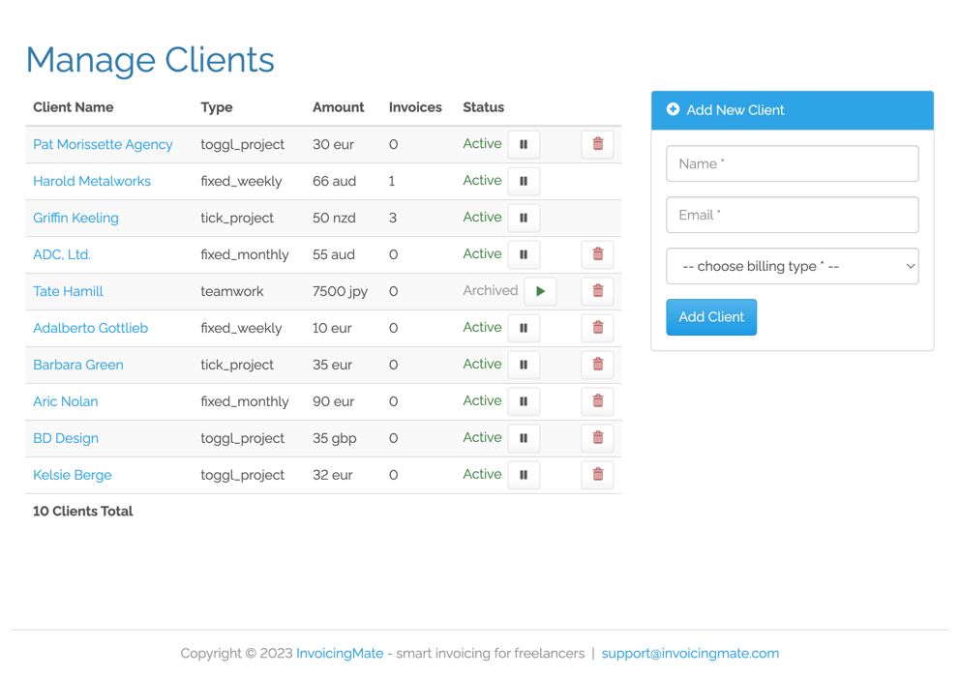The image size is (960, 677).
Task: Delete ADC, Ltd. using the trash icon
Action: pyautogui.click(x=597, y=254)
